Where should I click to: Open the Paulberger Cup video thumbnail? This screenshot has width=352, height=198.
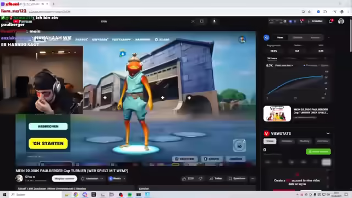(277, 114)
